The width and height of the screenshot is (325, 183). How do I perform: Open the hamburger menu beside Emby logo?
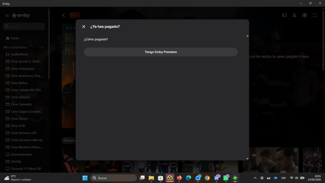tap(7, 16)
